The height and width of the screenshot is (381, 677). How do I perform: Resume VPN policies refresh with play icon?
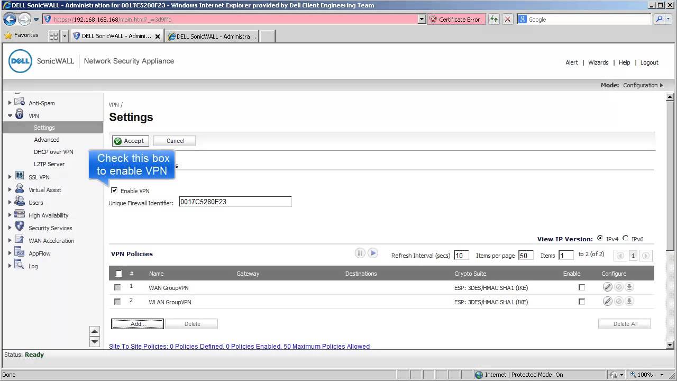(x=373, y=253)
